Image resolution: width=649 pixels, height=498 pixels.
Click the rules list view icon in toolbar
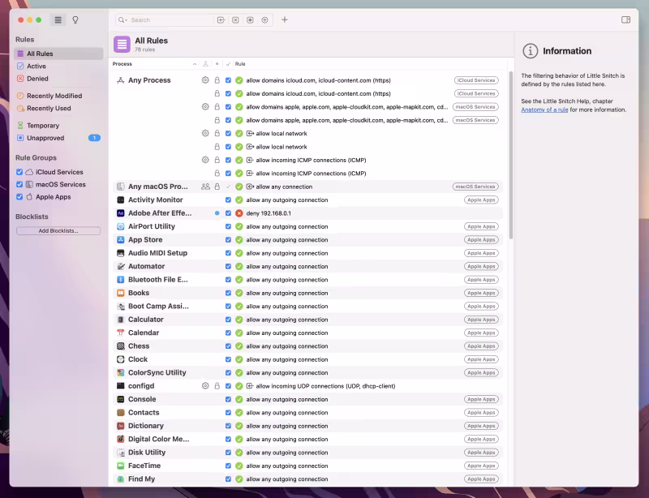point(58,19)
